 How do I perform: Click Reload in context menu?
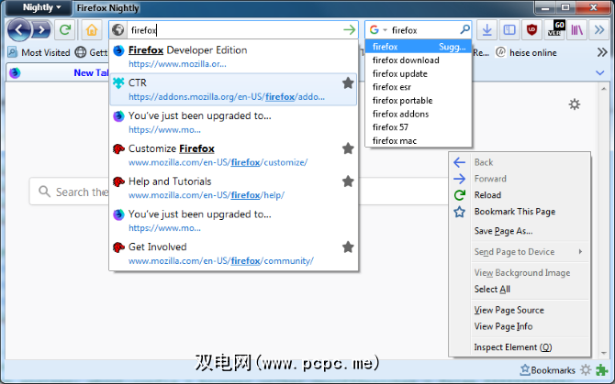520,195
